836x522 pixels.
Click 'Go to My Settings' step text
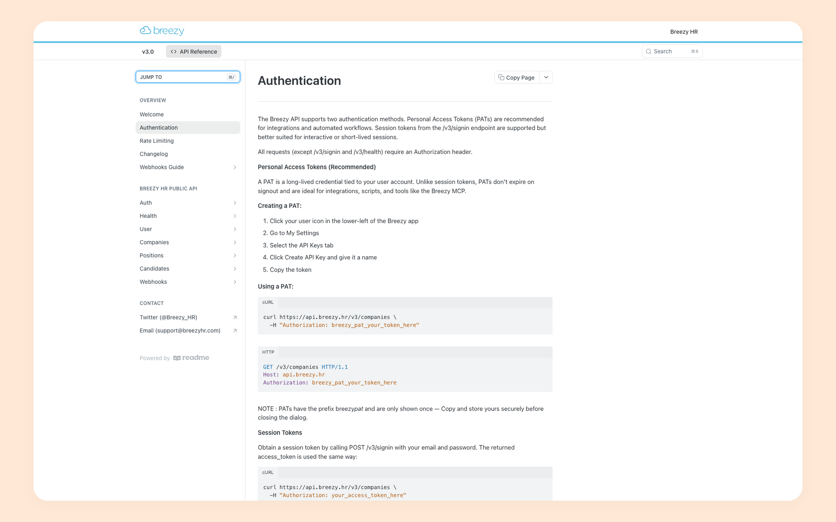click(x=294, y=233)
